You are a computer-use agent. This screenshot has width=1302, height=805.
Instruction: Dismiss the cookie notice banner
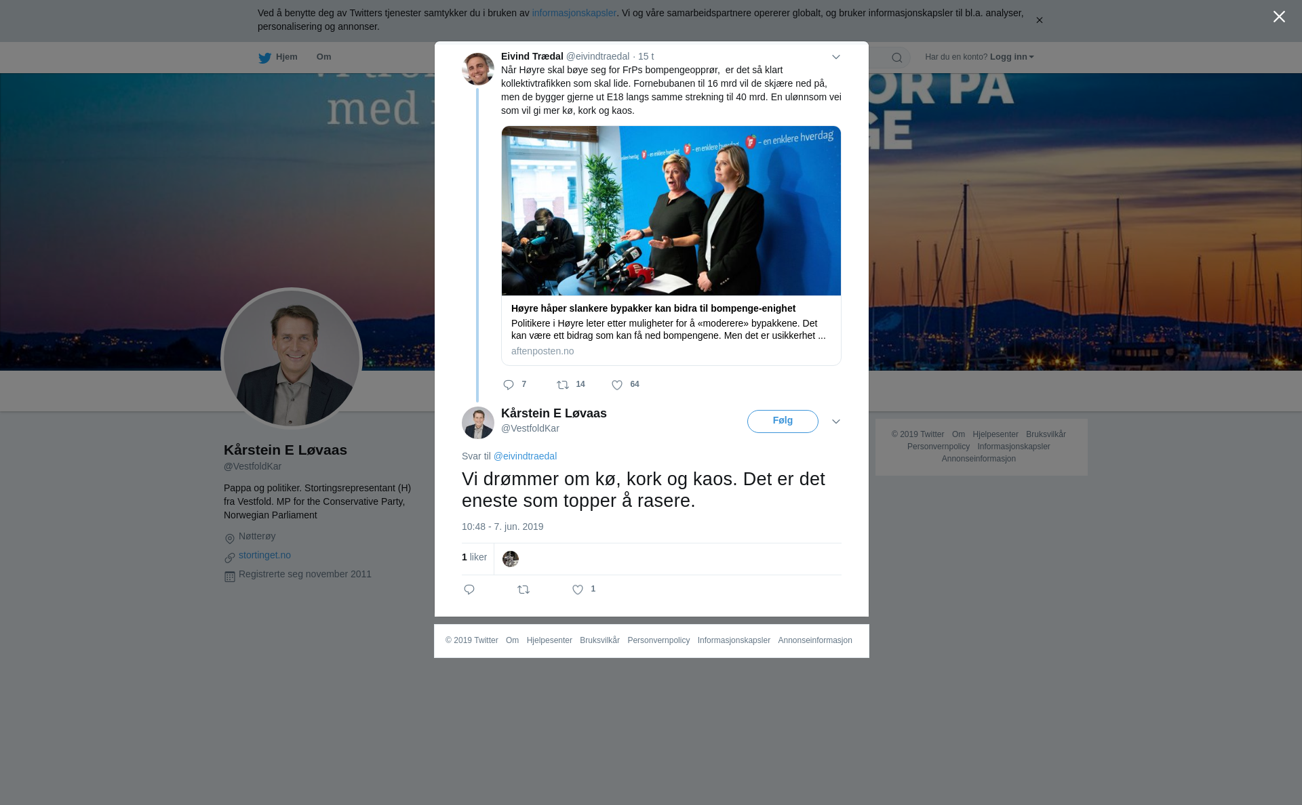pos(1039,20)
